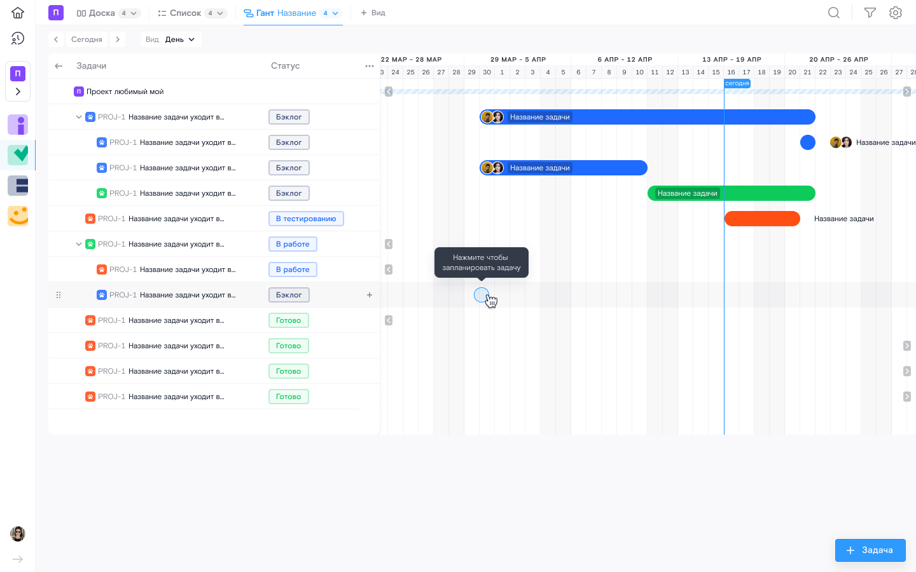Screen dimensions: 916x572
Task: Open the first Готово status badge
Action: coord(289,320)
